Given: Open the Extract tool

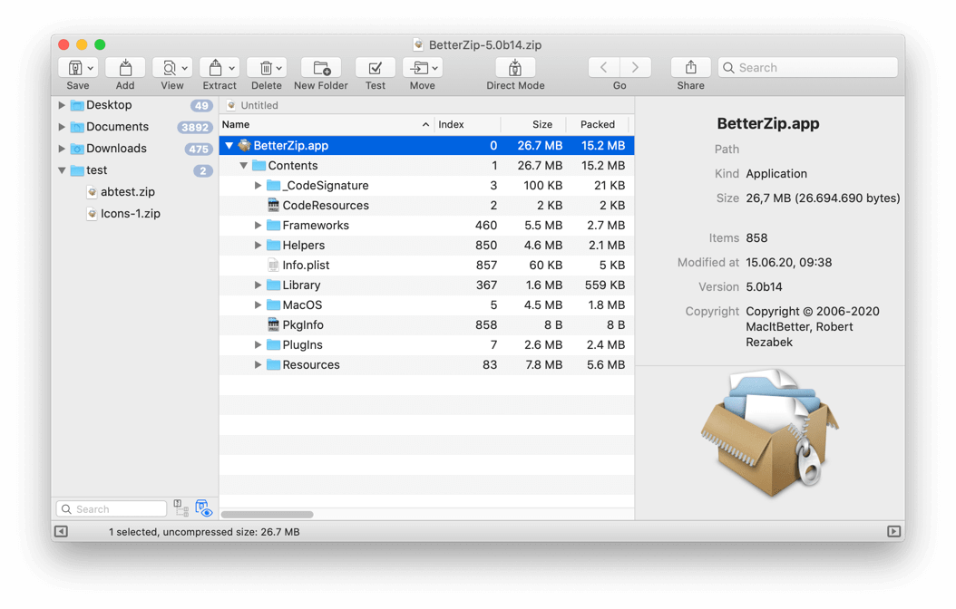Looking at the screenshot, I should coord(216,67).
